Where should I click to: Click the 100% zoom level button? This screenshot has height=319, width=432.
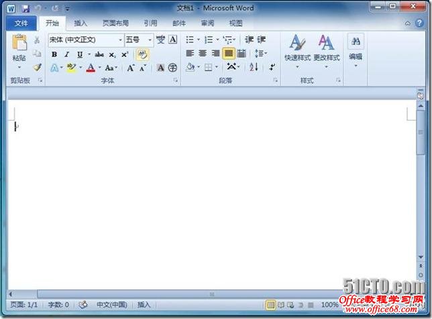(x=329, y=305)
